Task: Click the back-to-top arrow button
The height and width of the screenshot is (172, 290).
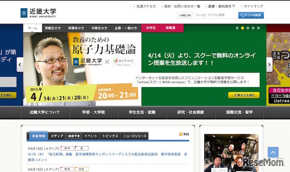Action: tap(273, 152)
